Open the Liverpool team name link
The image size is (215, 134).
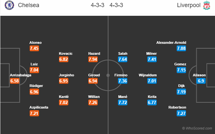point(188,5)
